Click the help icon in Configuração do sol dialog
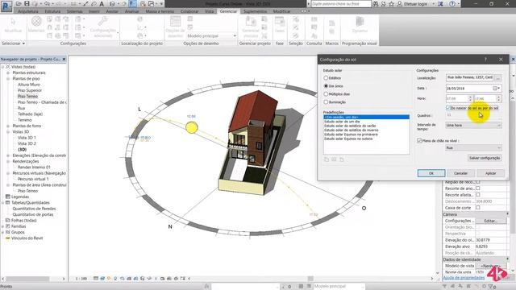The image size is (516, 290). (x=485, y=60)
